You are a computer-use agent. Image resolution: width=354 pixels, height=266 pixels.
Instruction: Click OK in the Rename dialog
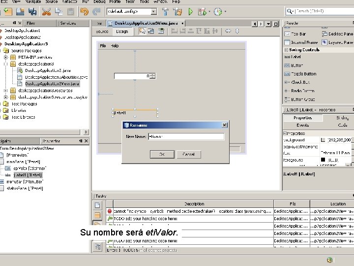click(x=162, y=155)
